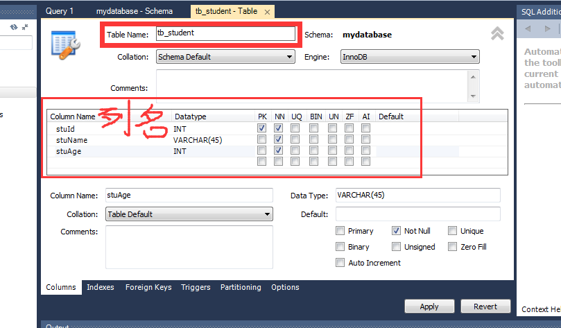The image size is (561, 328).
Task: Toggle PK checkbox in empty new row
Action: click(261, 162)
